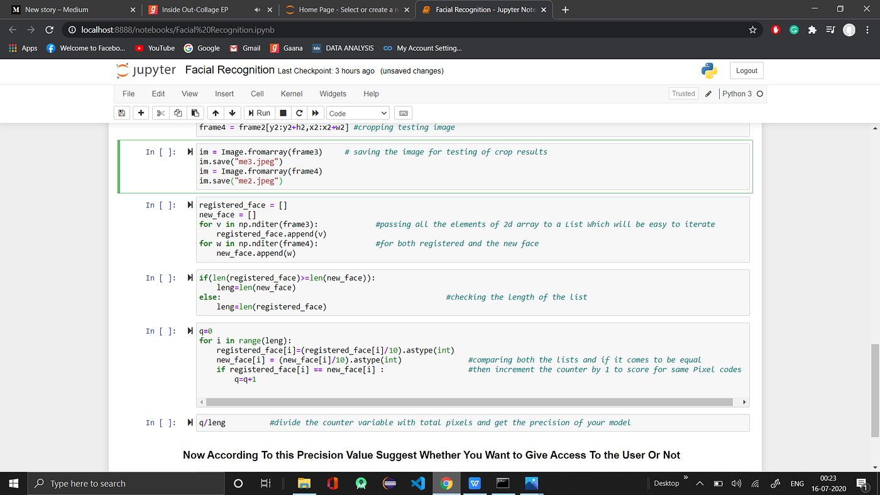The height and width of the screenshot is (495, 880).
Task: Run the selected cell with Run button
Action: click(259, 113)
